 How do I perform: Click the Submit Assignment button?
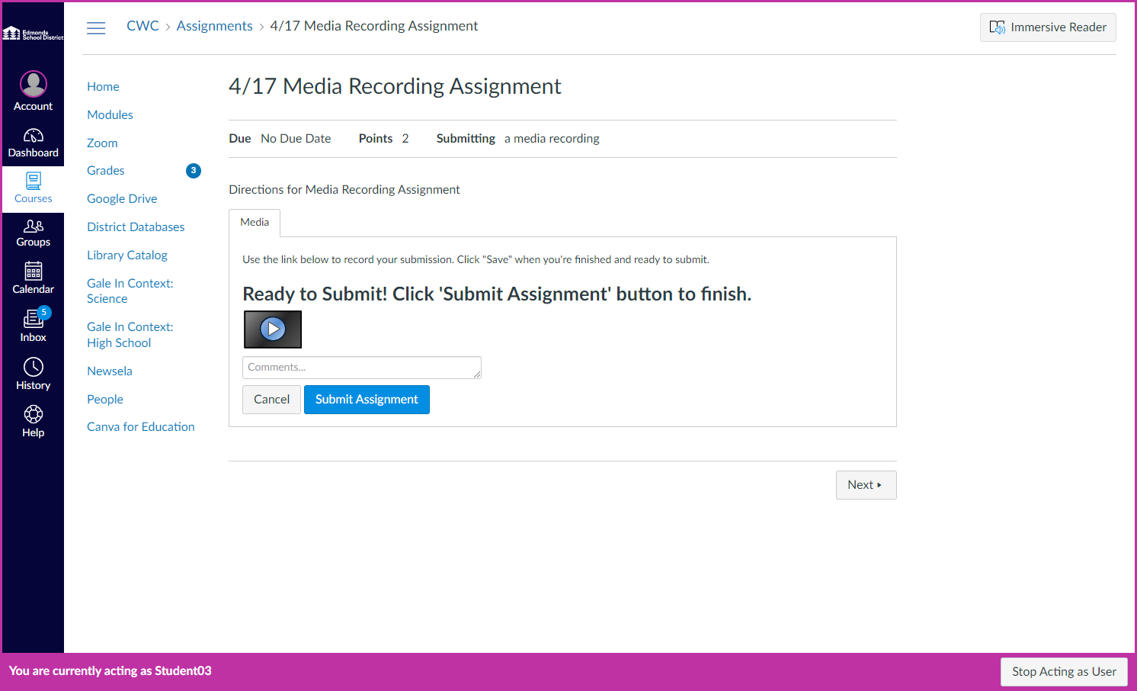click(x=367, y=400)
